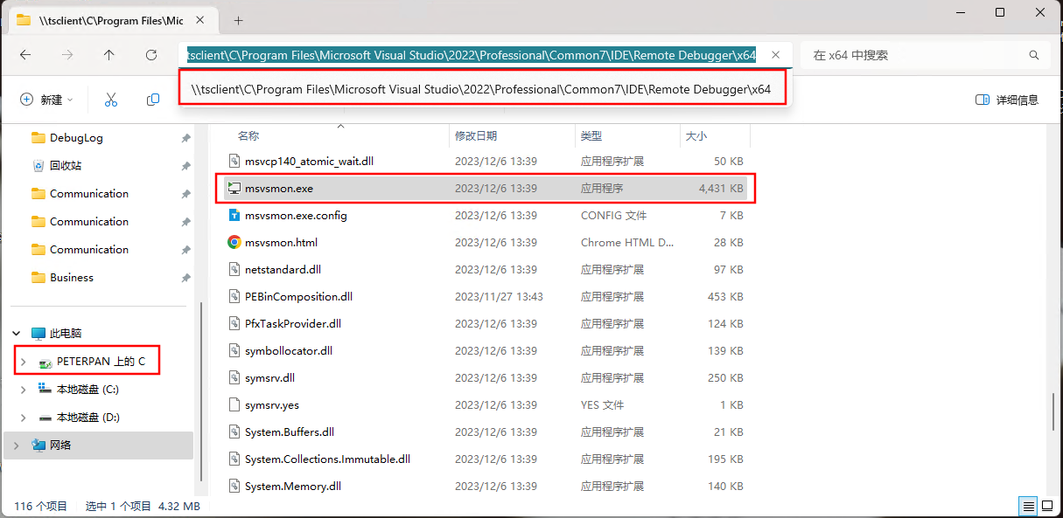Image resolution: width=1063 pixels, height=518 pixels.
Task: Switch to large thumbnails view
Action: pos(1048,506)
